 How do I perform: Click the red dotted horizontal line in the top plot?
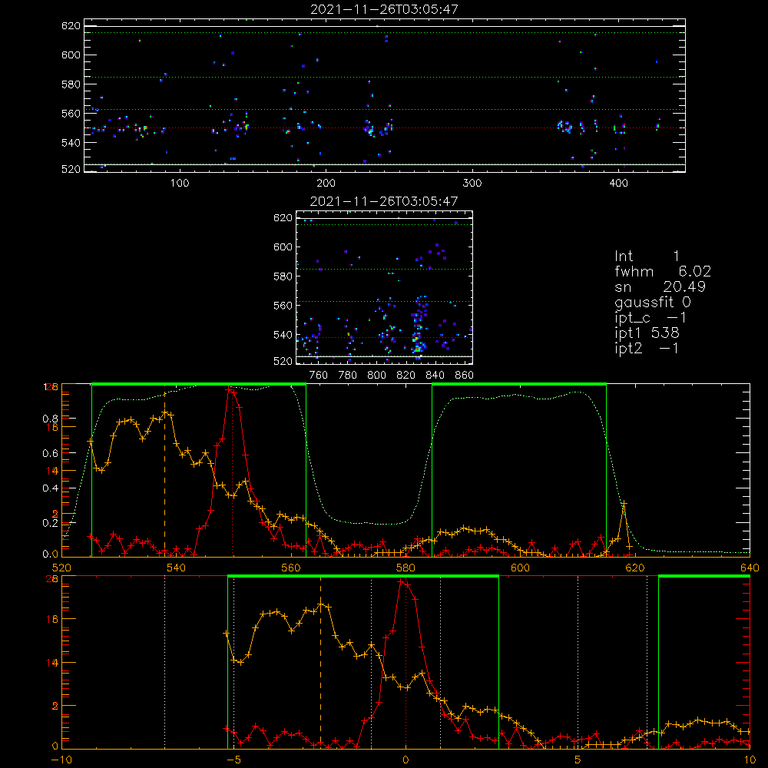coord(384,127)
